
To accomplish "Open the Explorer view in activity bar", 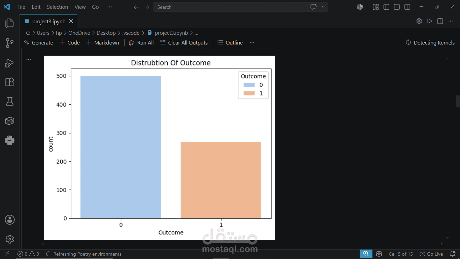I will 10,23.
